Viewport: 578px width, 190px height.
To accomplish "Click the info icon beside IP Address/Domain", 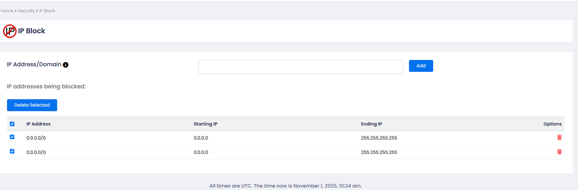I will pos(65,65).
